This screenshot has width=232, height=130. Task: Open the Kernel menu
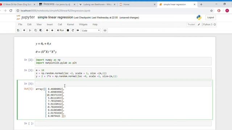(70, 25)
